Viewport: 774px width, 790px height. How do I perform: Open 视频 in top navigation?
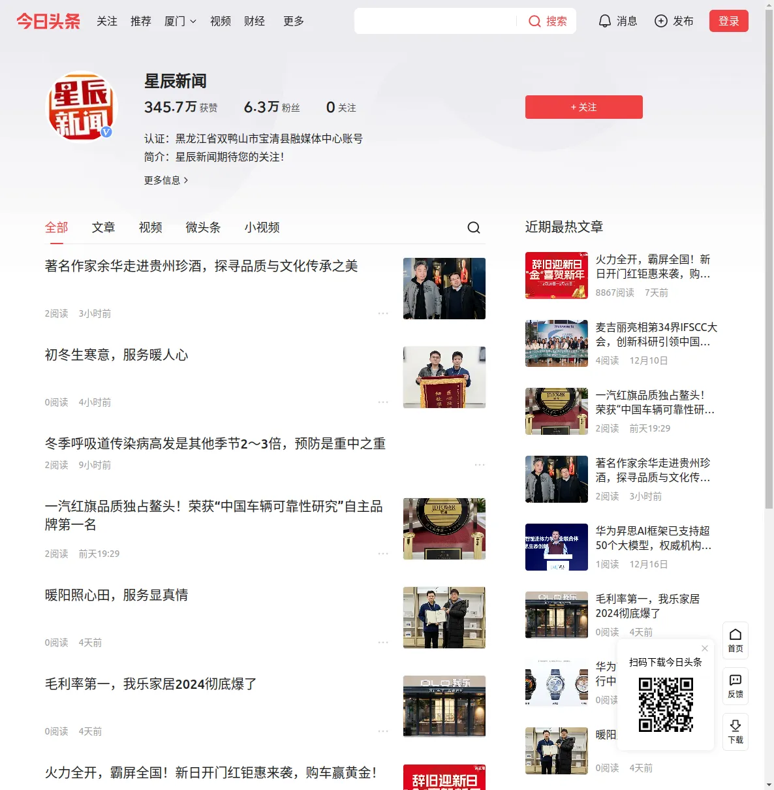221,22
